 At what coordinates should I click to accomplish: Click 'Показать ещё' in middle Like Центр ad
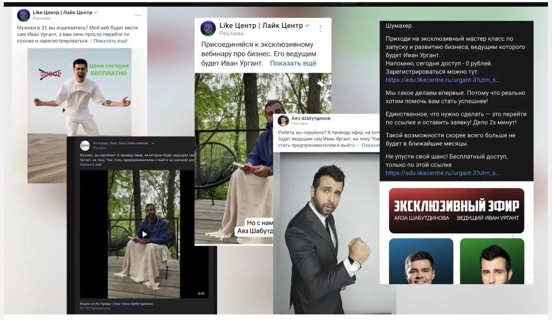[x=293, y=63]
